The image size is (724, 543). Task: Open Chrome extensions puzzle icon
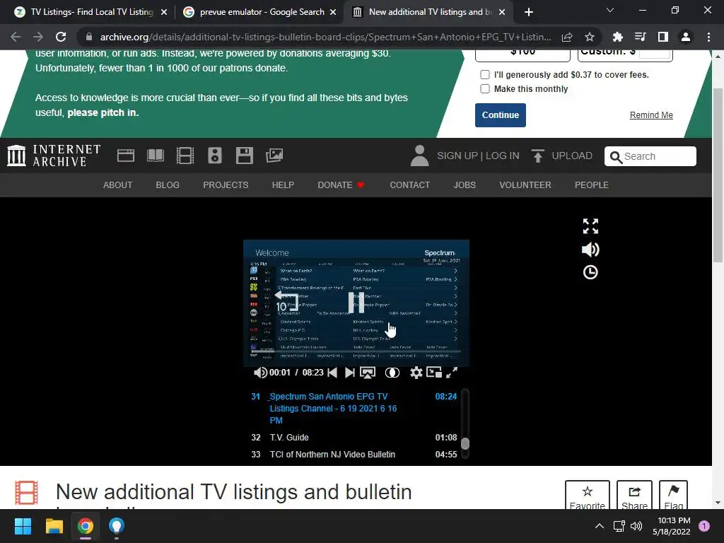tap(617, 37)
